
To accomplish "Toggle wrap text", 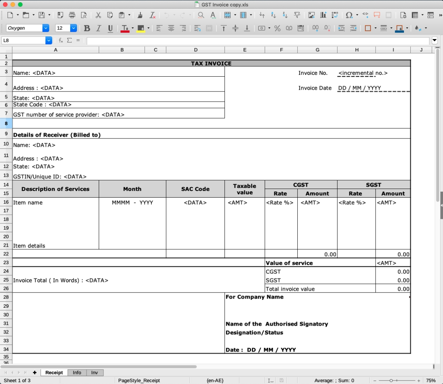I will coord(197,28).
